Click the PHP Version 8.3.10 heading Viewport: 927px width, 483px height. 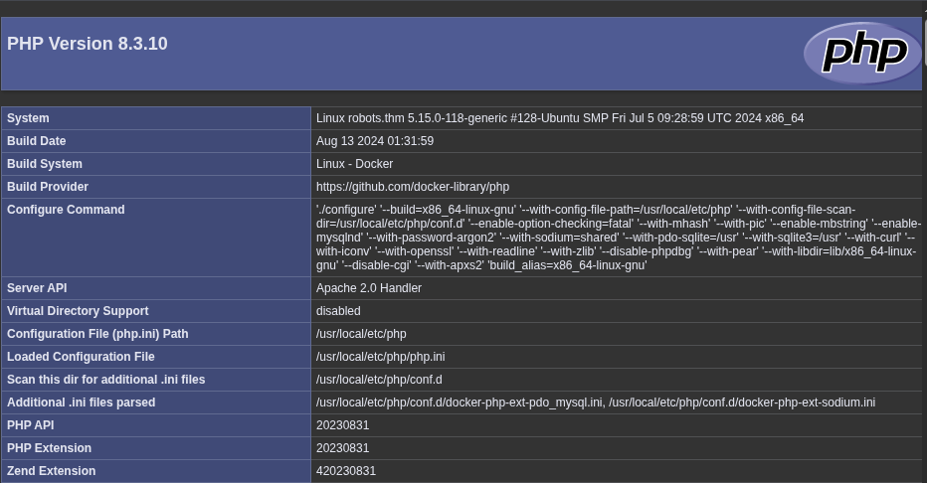click(x=87, y=44)
